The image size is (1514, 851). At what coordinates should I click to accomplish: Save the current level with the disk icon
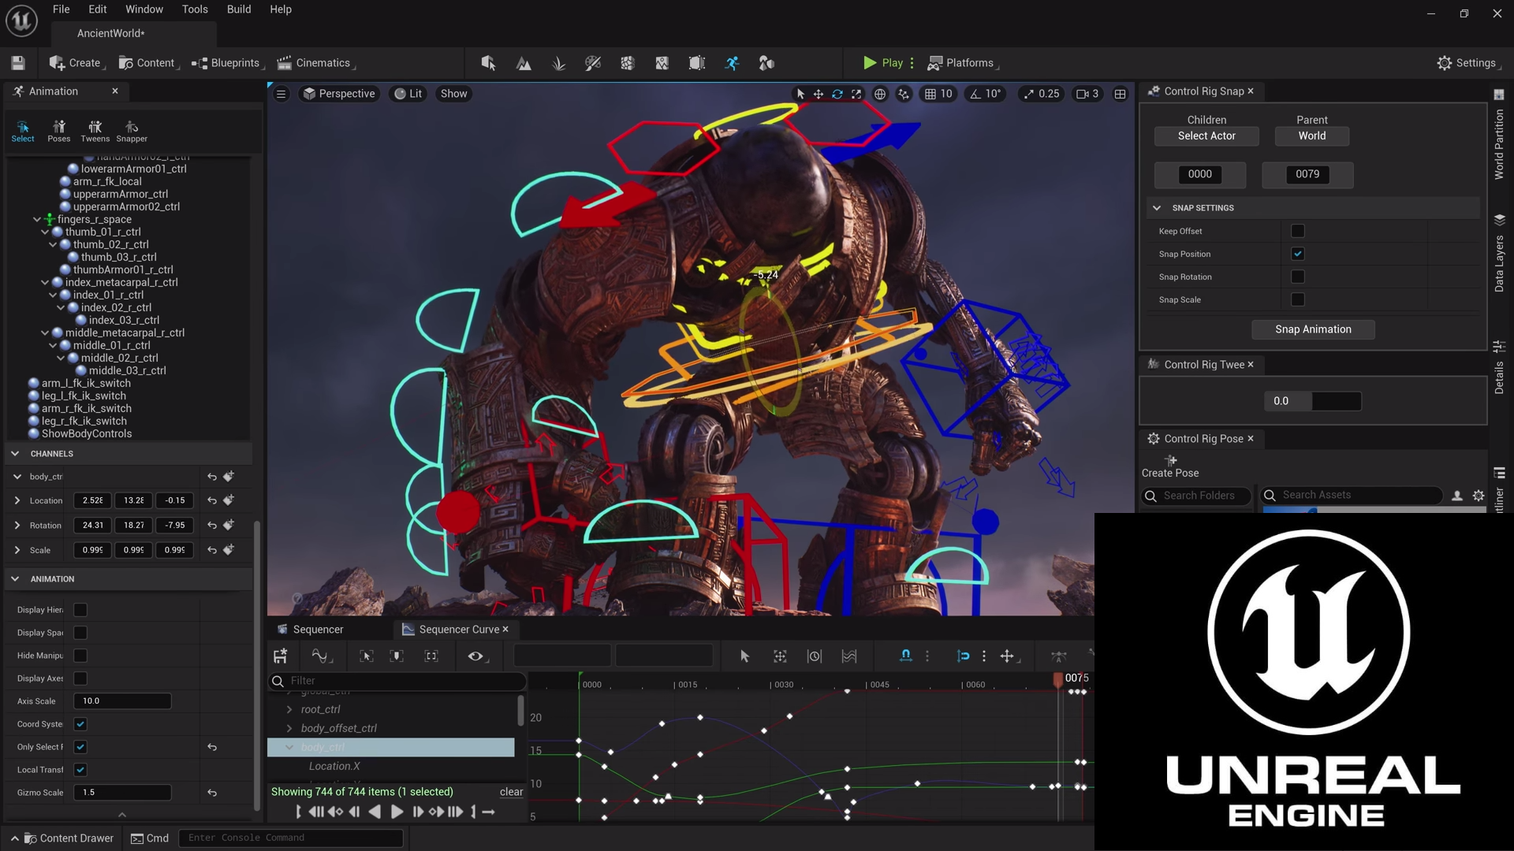click(18, 63)
